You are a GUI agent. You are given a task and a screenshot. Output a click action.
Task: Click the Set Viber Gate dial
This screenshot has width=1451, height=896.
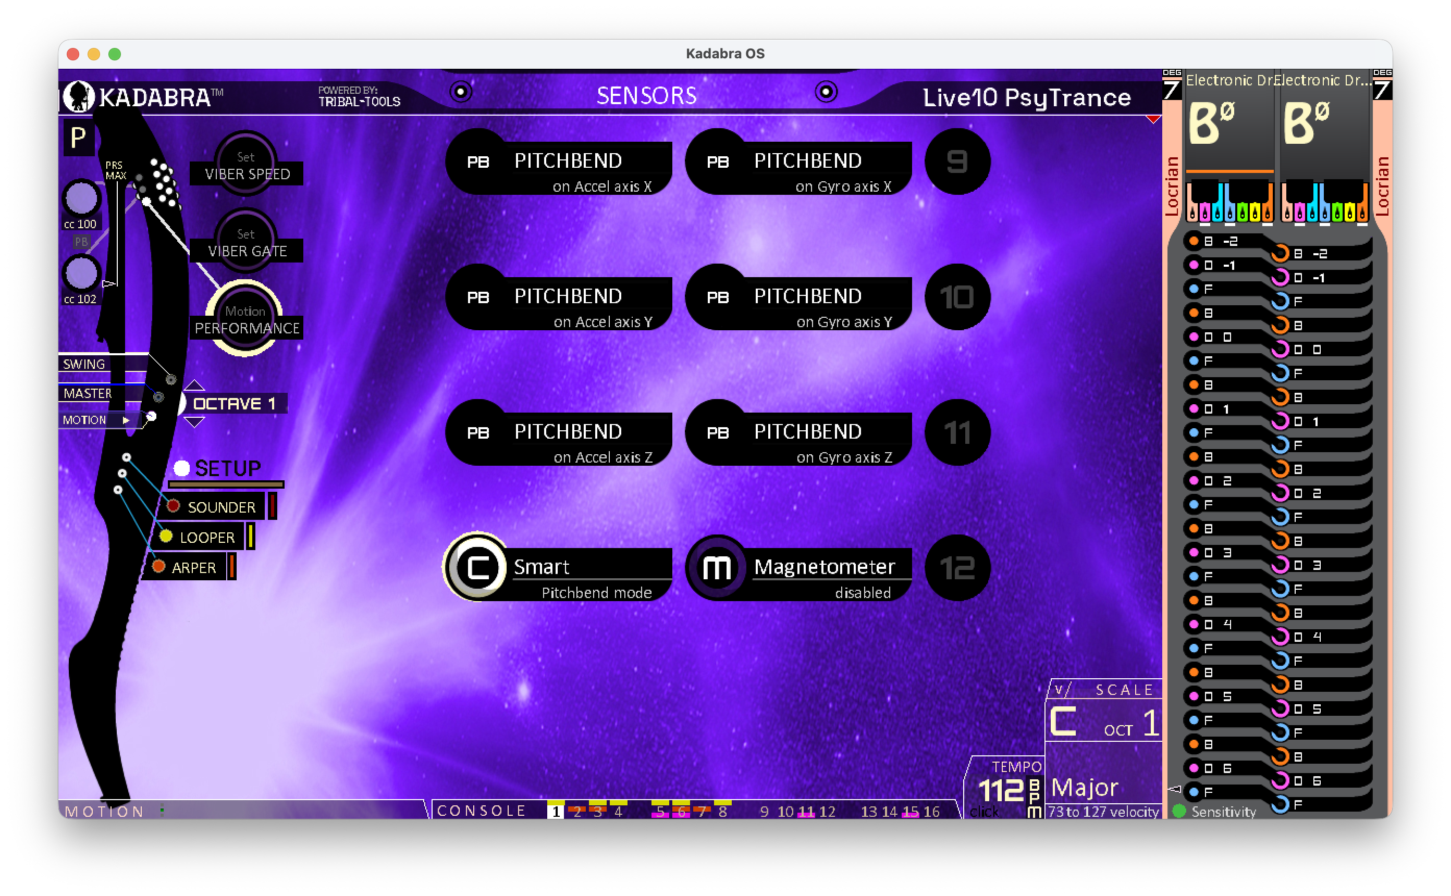point(245,241)
